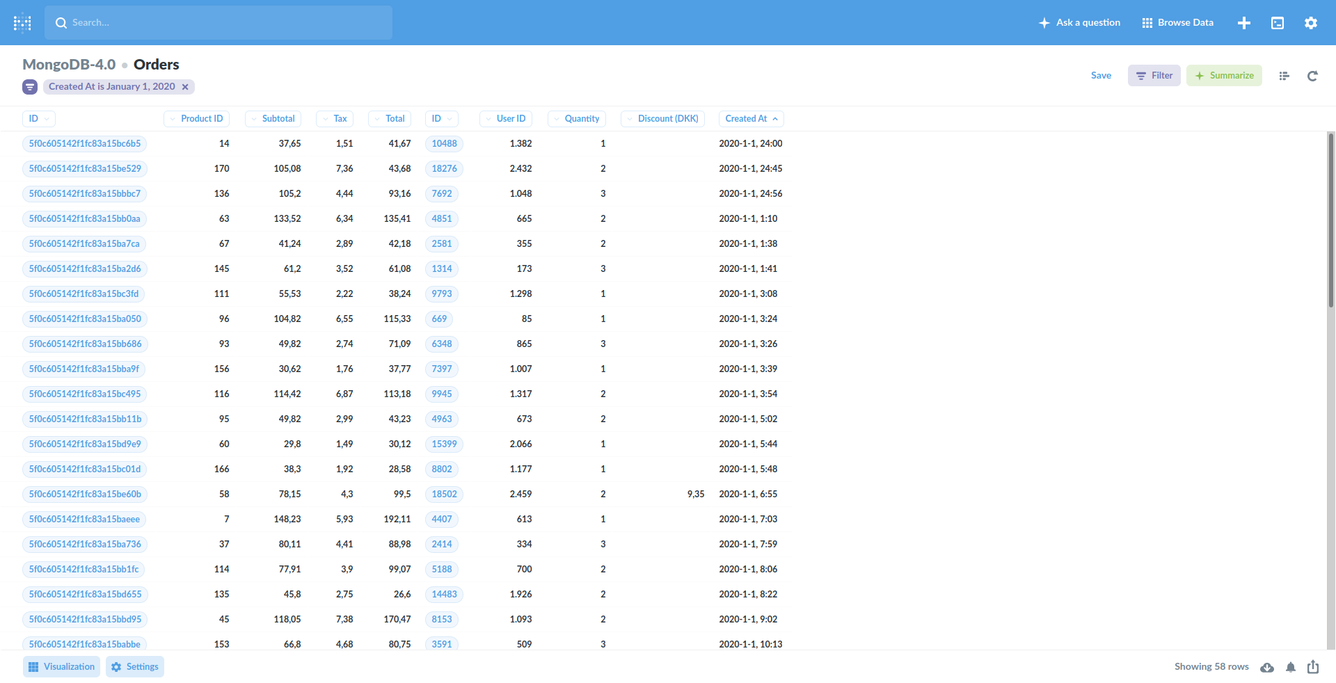Click Browse Data in the top navigation
This screenshot has width=1336, height=683.
[1177, 22]
